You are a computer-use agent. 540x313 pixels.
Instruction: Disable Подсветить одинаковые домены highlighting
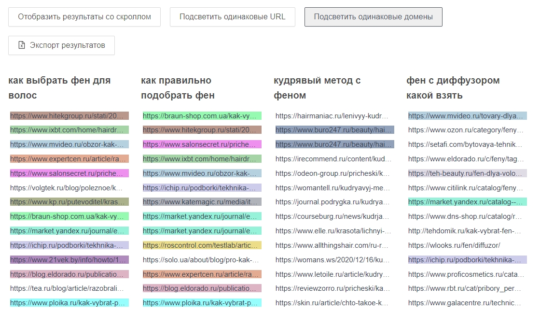(373, 16)
